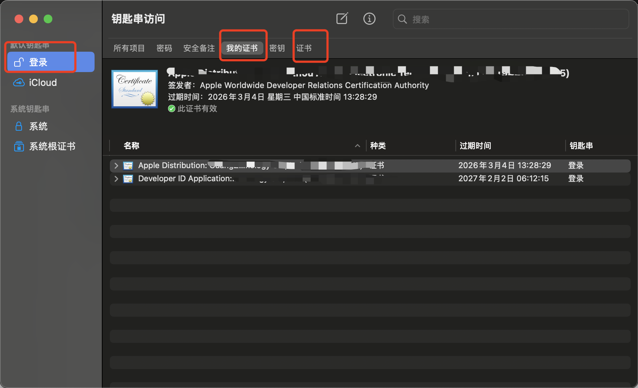The height and width of the screenshot is (388, 638).
Task: Click the 系统钥匙串 sidebar section header
Action: 30,109
